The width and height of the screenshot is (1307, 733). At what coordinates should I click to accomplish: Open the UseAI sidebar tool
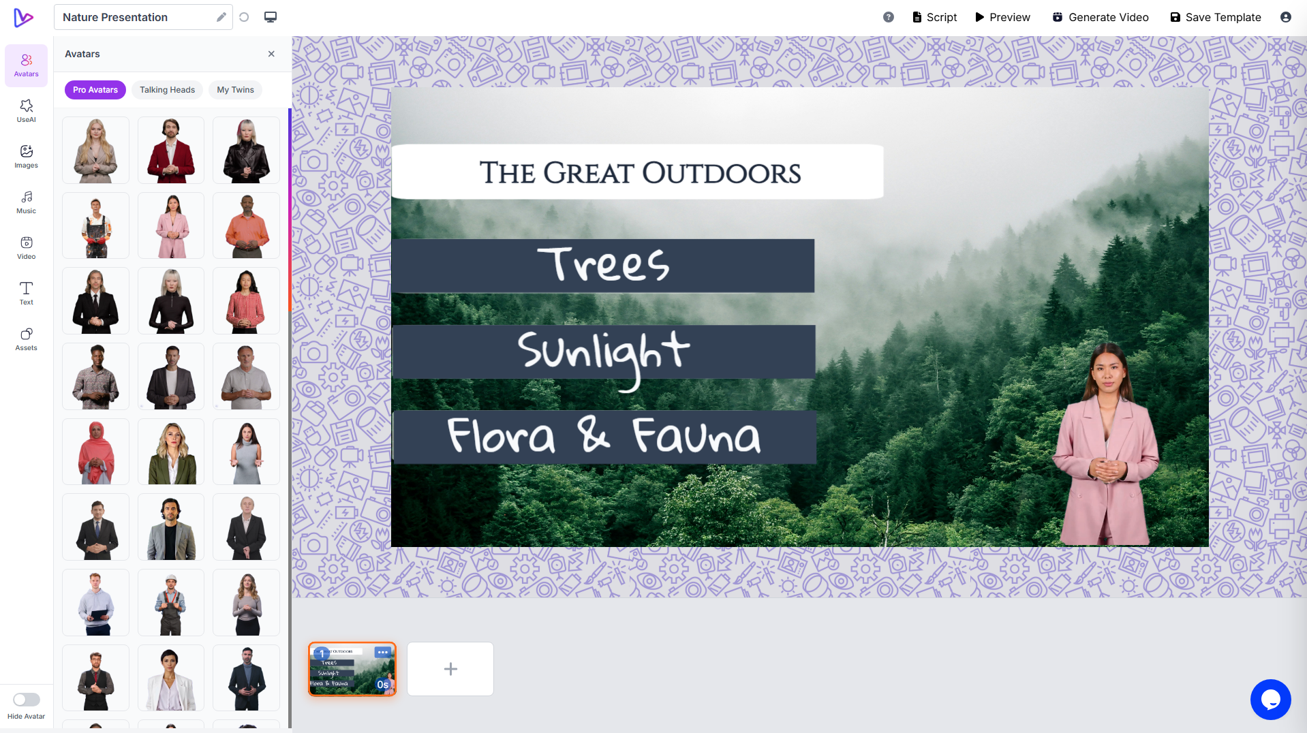(26, 111)
